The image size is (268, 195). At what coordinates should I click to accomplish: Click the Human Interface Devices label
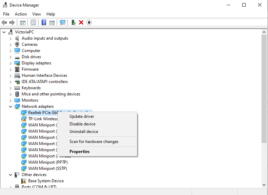tap(44, 75)
